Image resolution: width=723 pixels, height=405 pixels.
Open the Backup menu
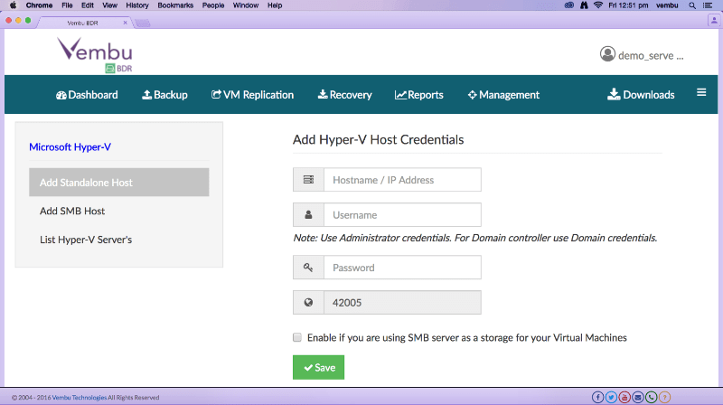click(x=164, y=95)
